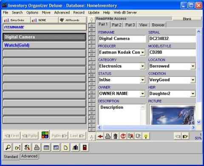204x166 pixels.
Task: Open the Advanced menu
Action: [62, 12]
